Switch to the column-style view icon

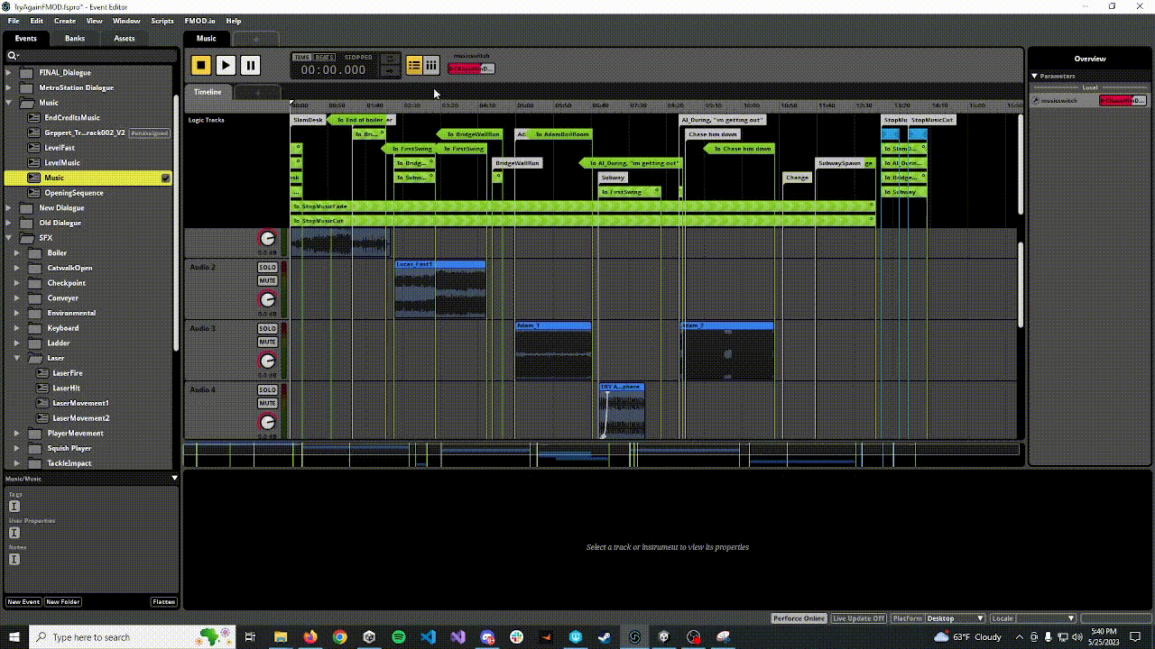click(431, 65)
